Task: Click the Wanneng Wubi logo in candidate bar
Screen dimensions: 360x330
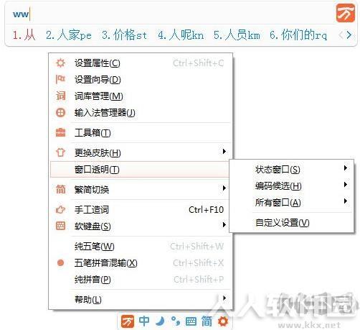Action: (346, 13)
